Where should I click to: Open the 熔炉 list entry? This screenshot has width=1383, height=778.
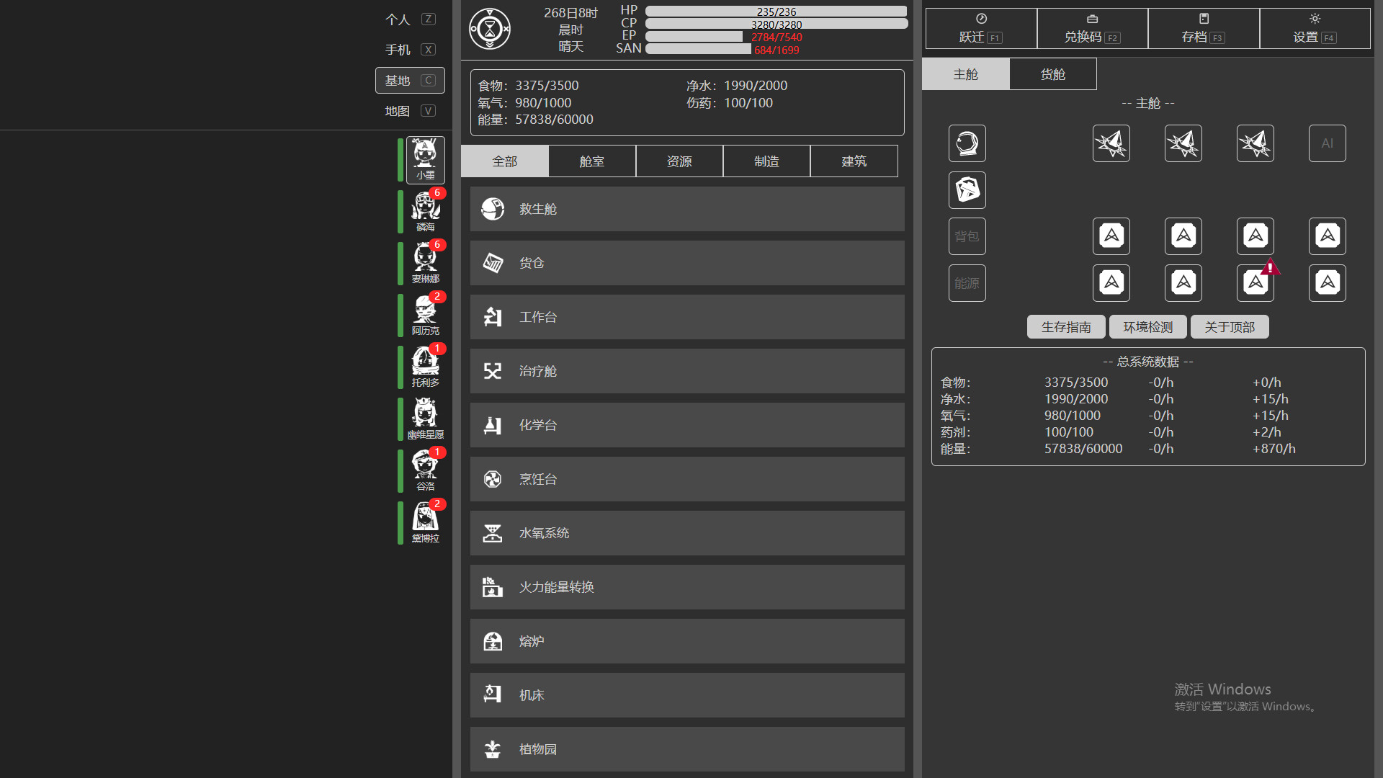click(x=687, y=641)
